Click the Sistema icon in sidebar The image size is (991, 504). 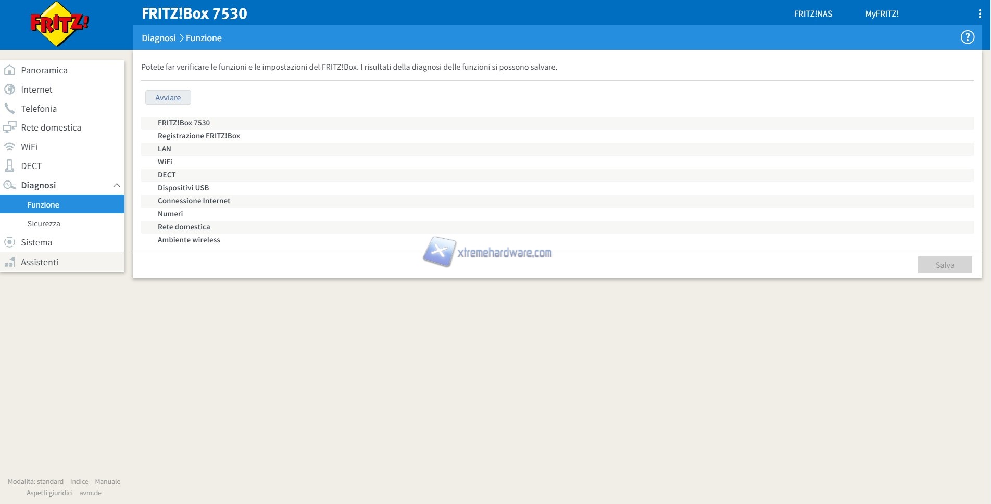point(9,242)
